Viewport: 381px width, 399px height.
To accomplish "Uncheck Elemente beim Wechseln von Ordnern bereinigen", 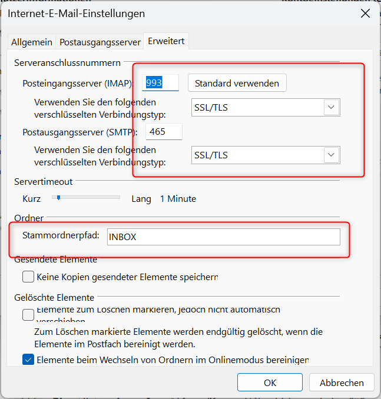I will 28,360.
